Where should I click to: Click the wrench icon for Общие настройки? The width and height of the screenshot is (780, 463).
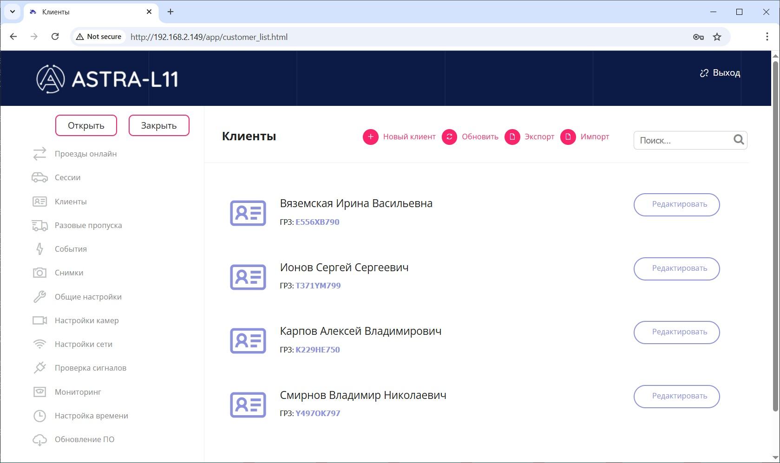pyautogui.click(x=39, y=297)
